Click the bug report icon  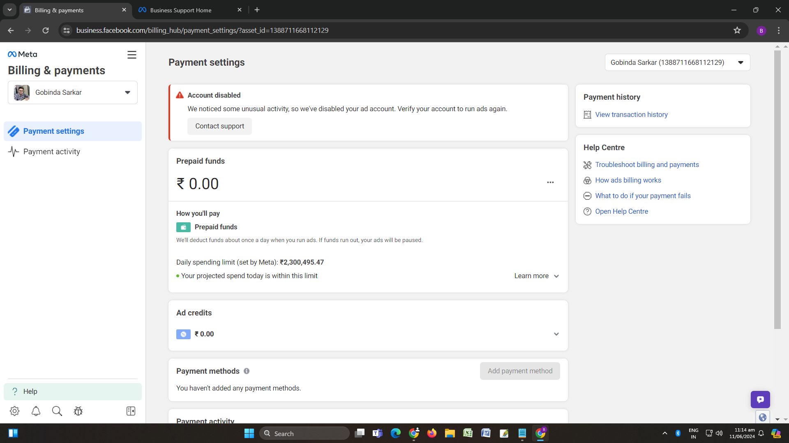[x=78, y=411]
